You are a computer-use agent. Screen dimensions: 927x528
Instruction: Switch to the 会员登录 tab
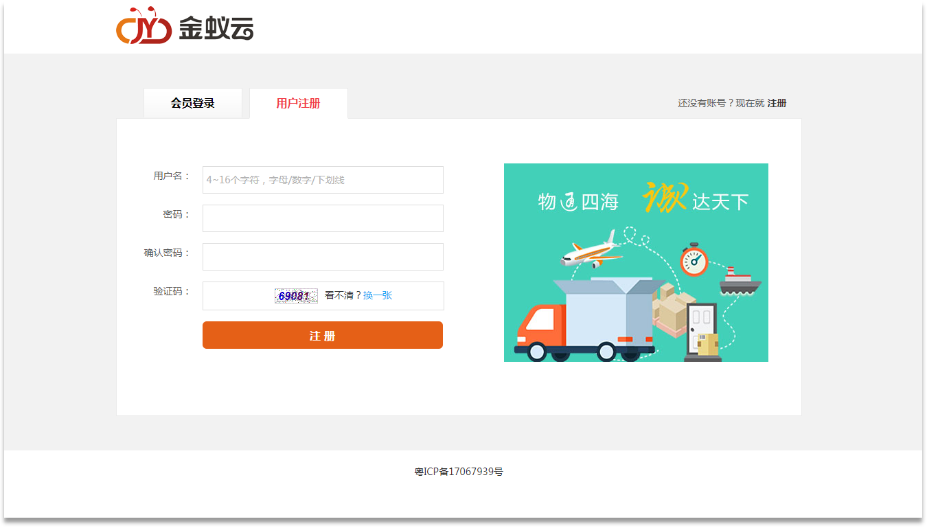[193, 104]
